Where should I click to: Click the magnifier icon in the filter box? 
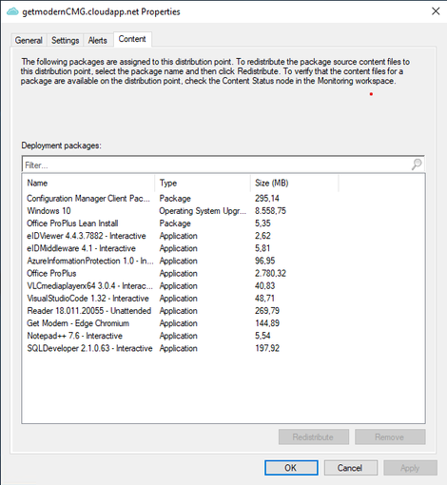coord(417,165)
